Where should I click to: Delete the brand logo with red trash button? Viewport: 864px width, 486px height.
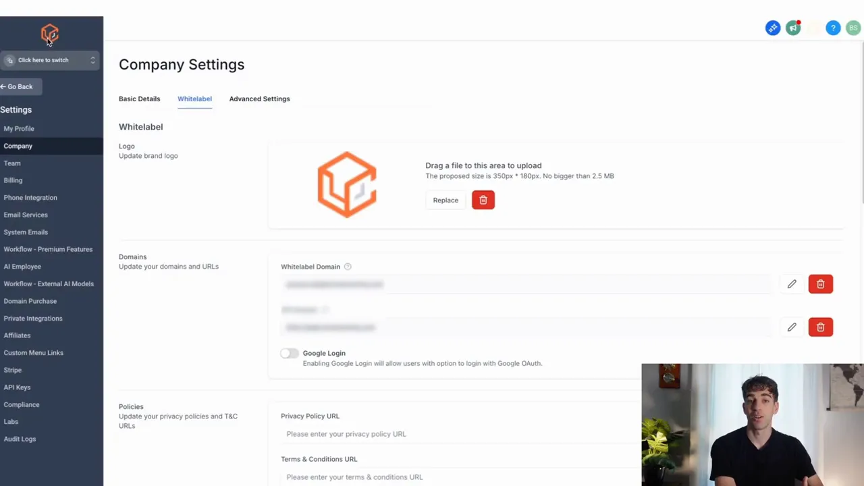[483, 200]
